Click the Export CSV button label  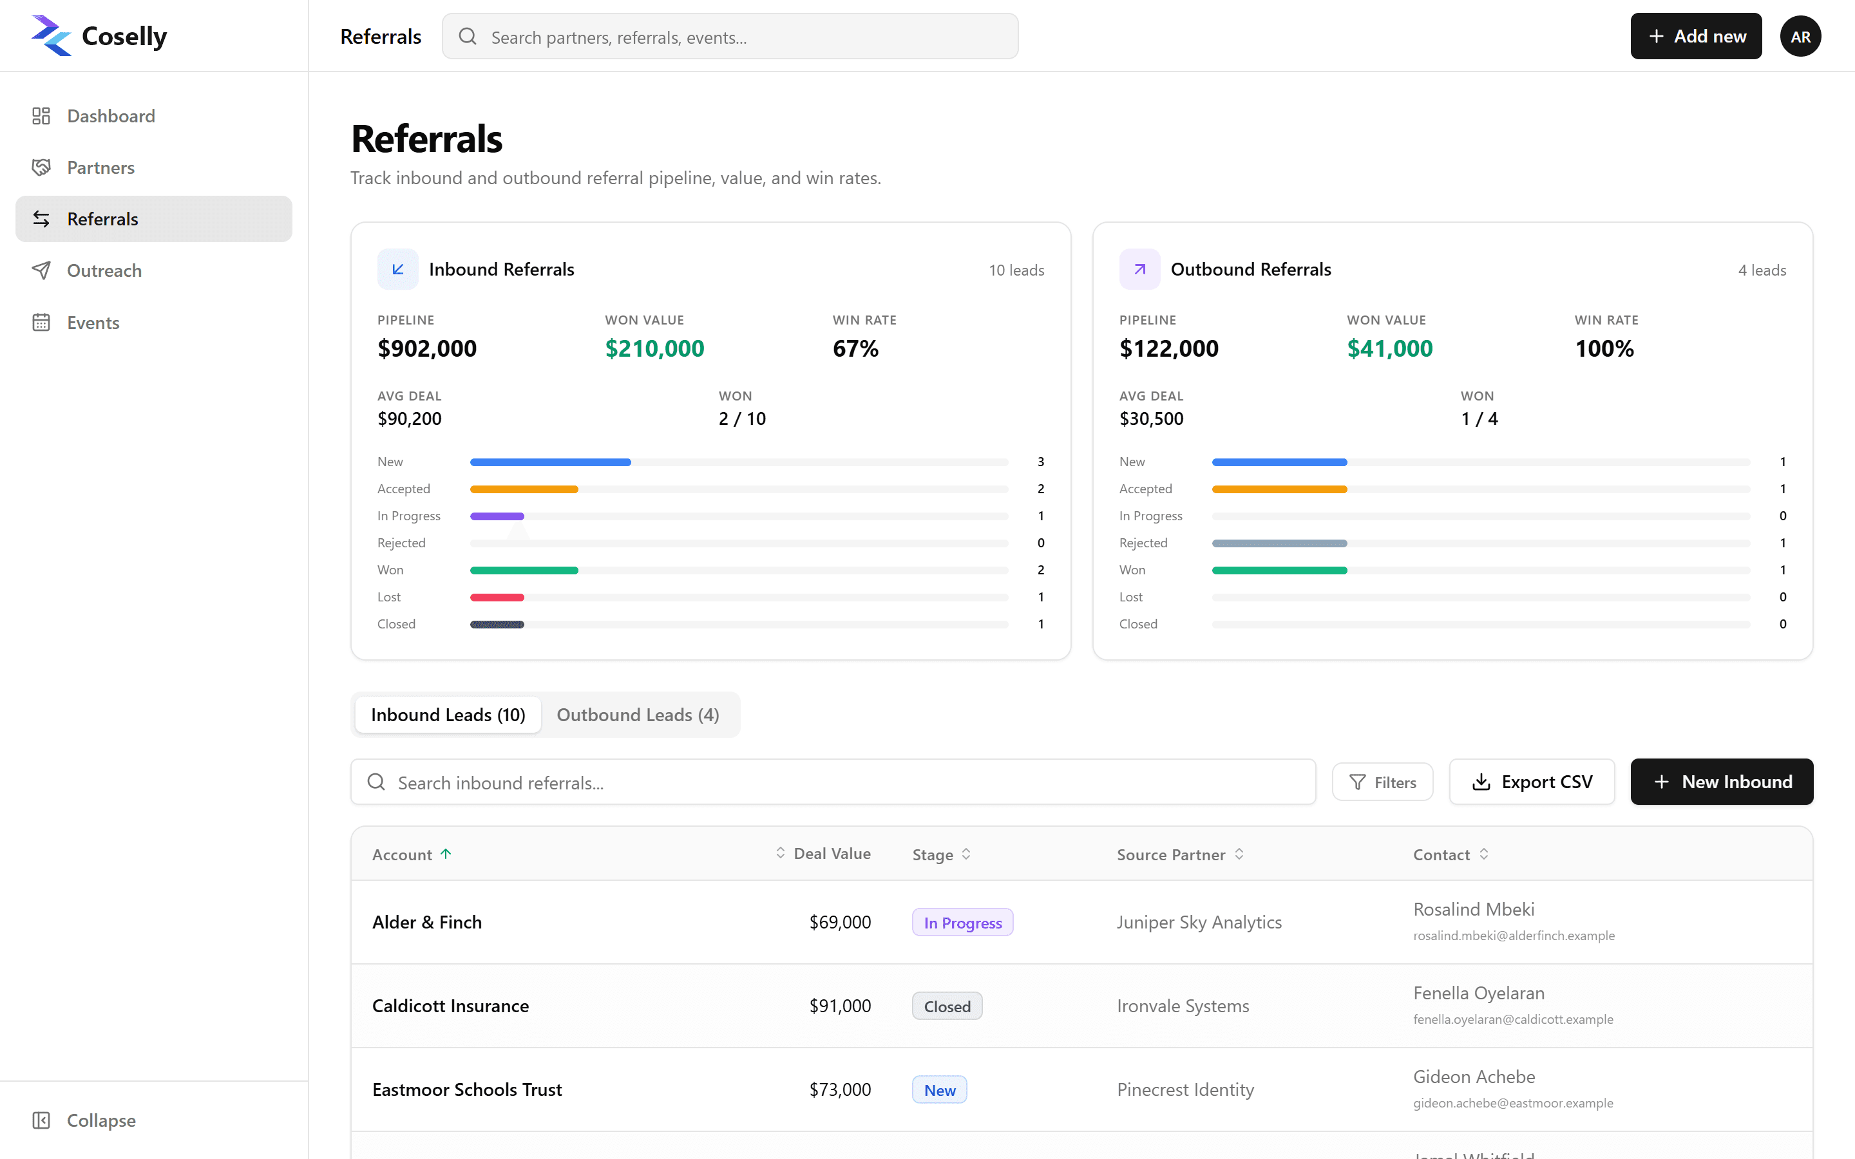1547,782
